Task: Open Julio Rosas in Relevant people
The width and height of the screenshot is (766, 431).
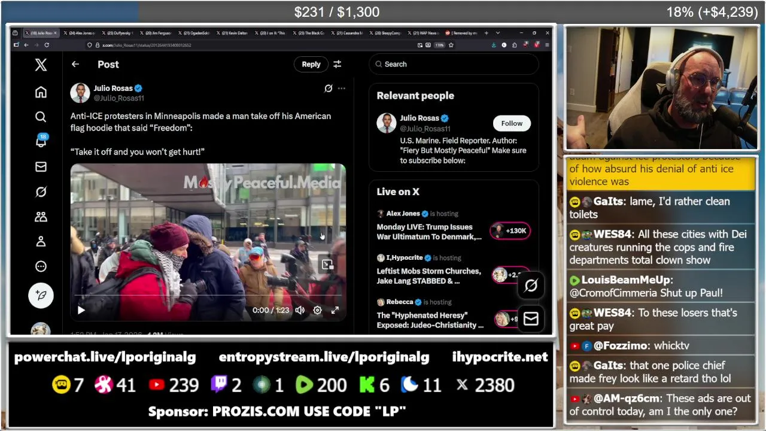Action: [420, 118]
